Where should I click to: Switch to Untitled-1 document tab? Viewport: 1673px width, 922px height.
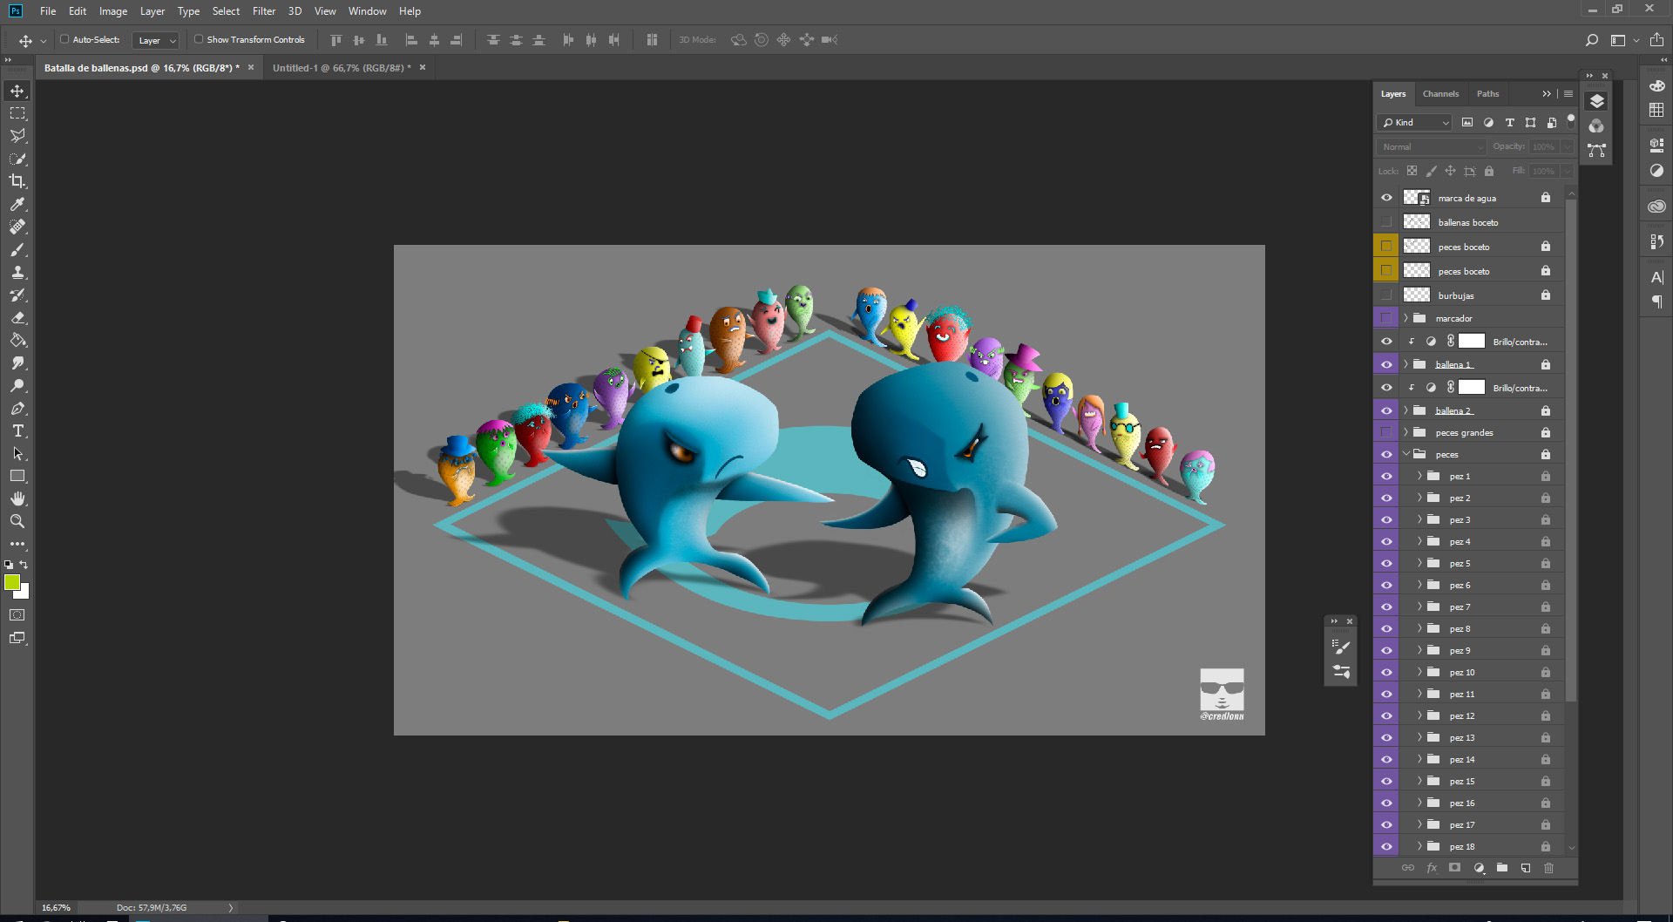[x=338, y=68]
